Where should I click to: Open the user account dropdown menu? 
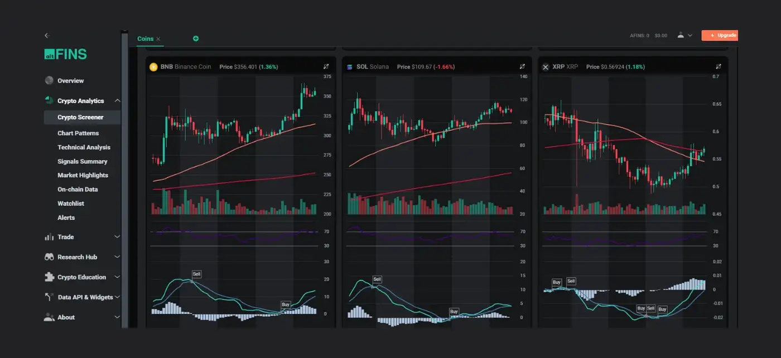coord(684,35)
